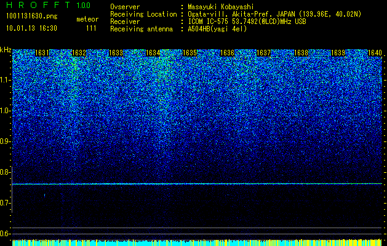The height and width of the screenshot is (246, 387).
Task: Click the 1.1 kHz axis label
Action: click(x=5, y=80)
